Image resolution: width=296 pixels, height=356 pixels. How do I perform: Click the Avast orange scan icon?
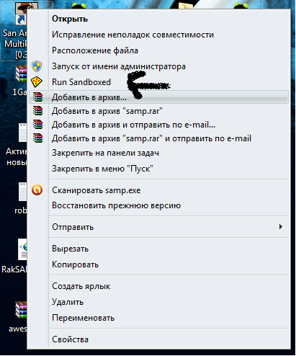coord(37,190)
